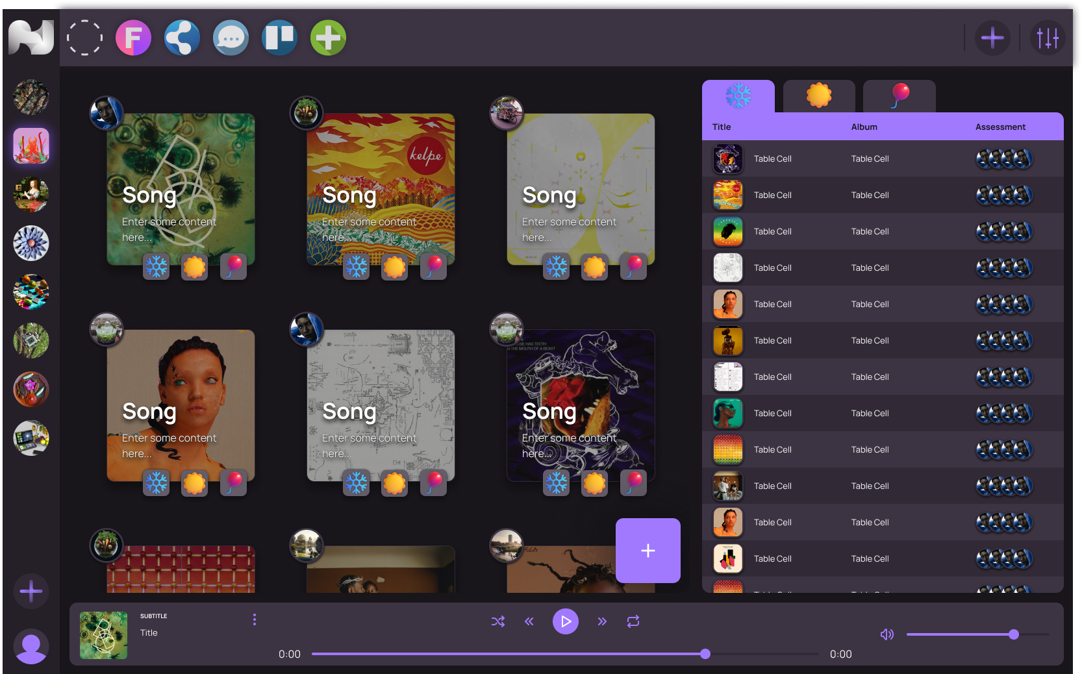The height and width of the screenshot is (674, 1082).
Task: Toggle repeat mode
Action: [x=633, y=621]
